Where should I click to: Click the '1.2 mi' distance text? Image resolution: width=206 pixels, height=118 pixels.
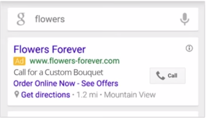click(x=87, y=95)
